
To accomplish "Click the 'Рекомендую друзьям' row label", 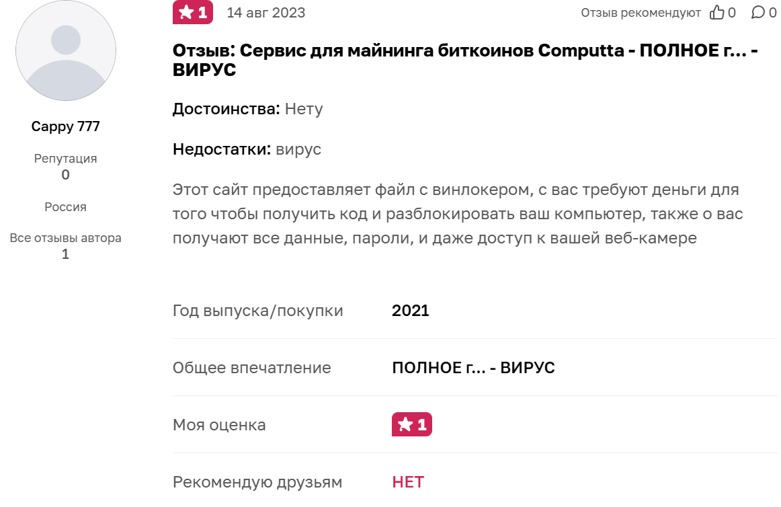I will 257,482.
